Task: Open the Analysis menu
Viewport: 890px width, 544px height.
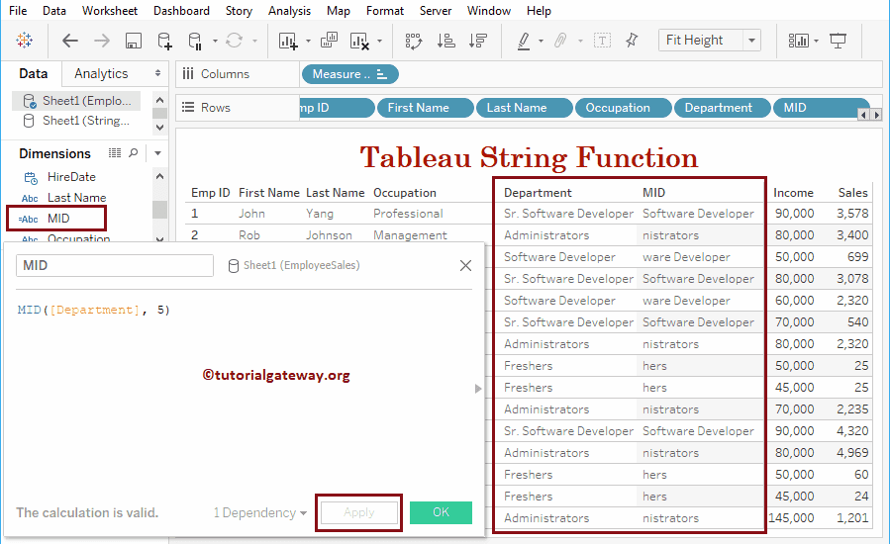Action: point(289,11)
